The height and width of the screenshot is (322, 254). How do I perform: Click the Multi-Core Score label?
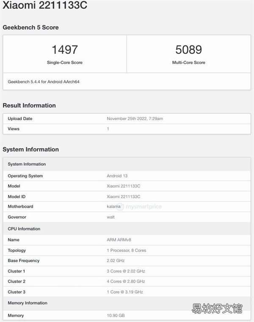(x=189, y=63)
